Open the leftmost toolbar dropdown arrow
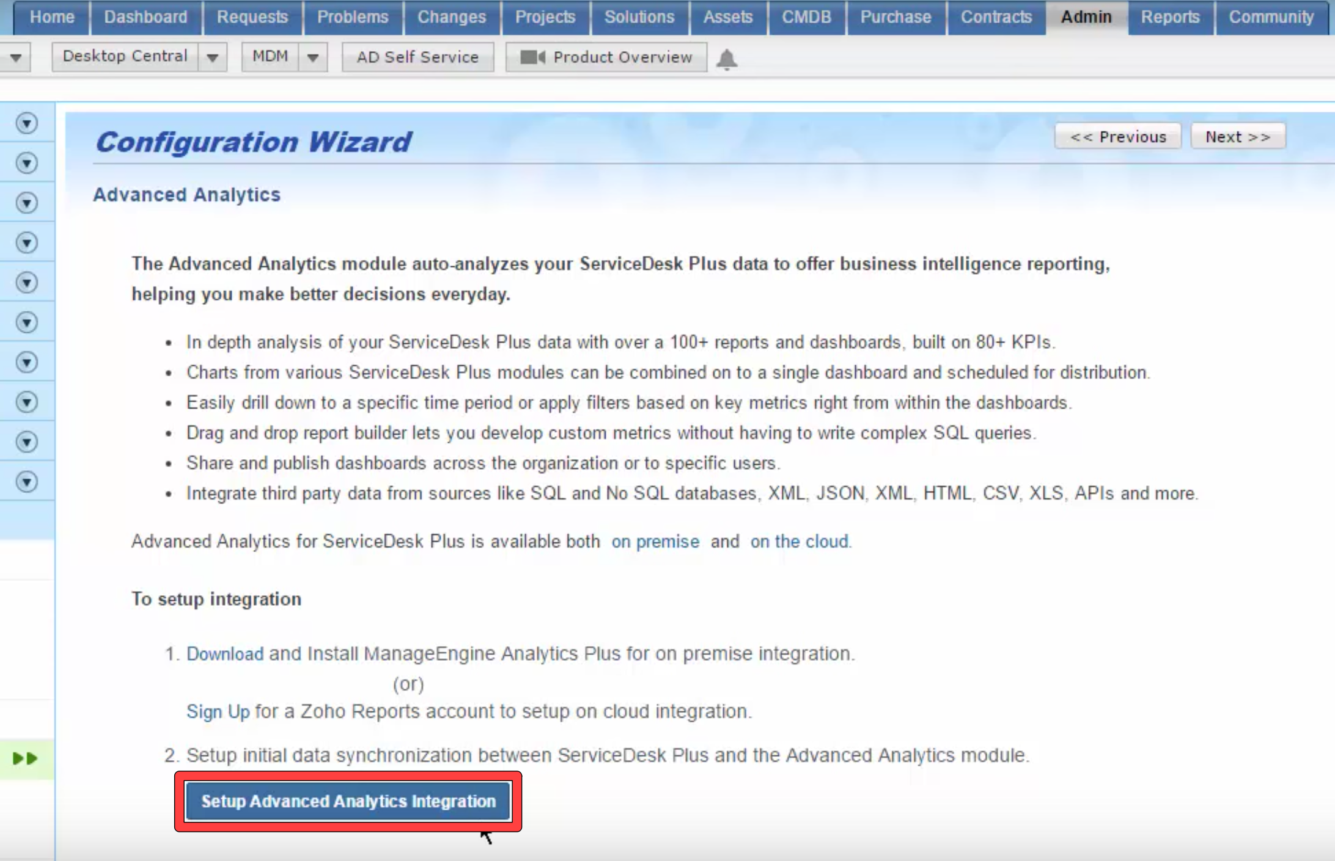The height and width of the screenshot is (861, 1335). 16,57
